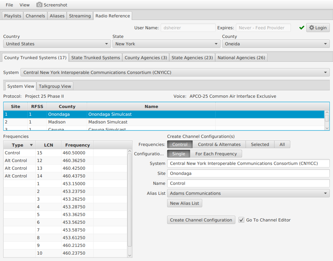Click the System name text field
The image size is (333, 261).
coord(248,163)
